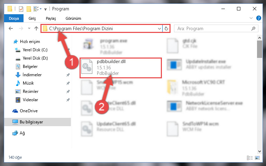Refresh the current folder view

(x=166, y=28)
